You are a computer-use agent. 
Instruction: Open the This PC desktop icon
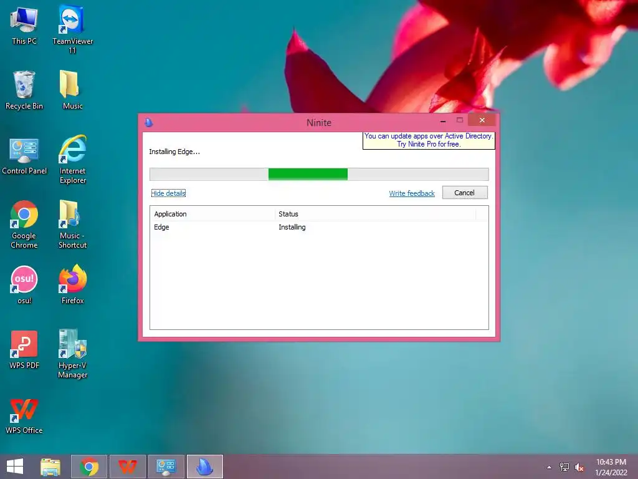click(24, 25)
